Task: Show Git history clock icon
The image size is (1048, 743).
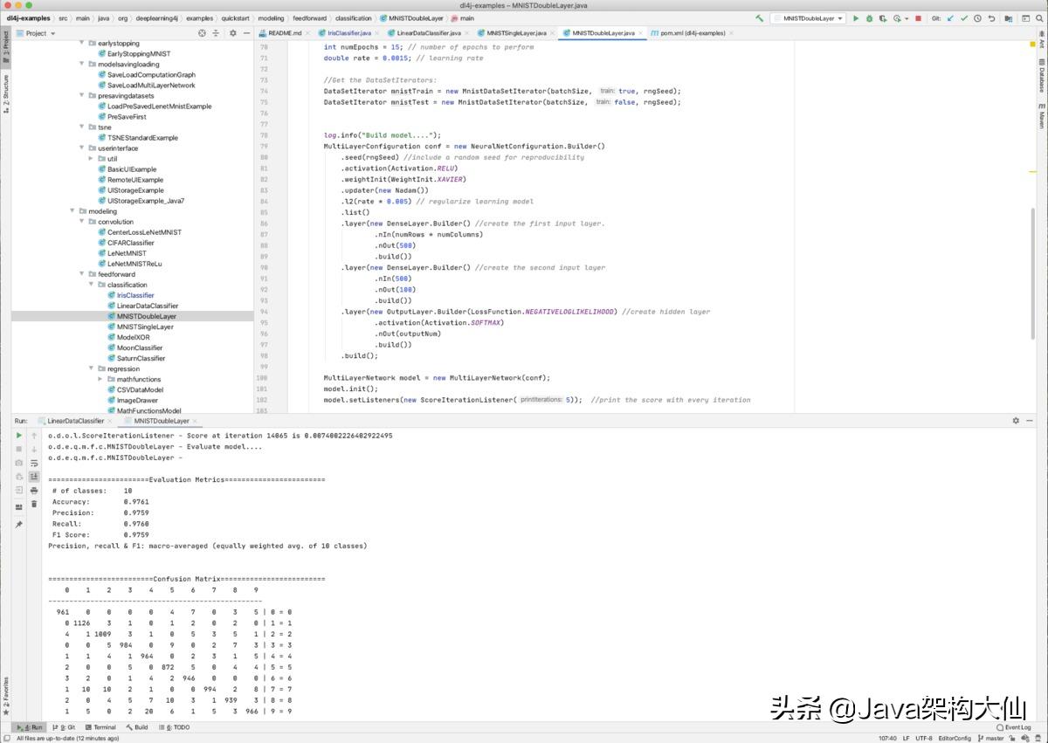Action: [x=978, y=18]
